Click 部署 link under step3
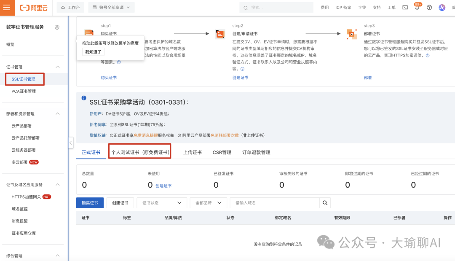455x261 pixels. (x=368, y=78)
